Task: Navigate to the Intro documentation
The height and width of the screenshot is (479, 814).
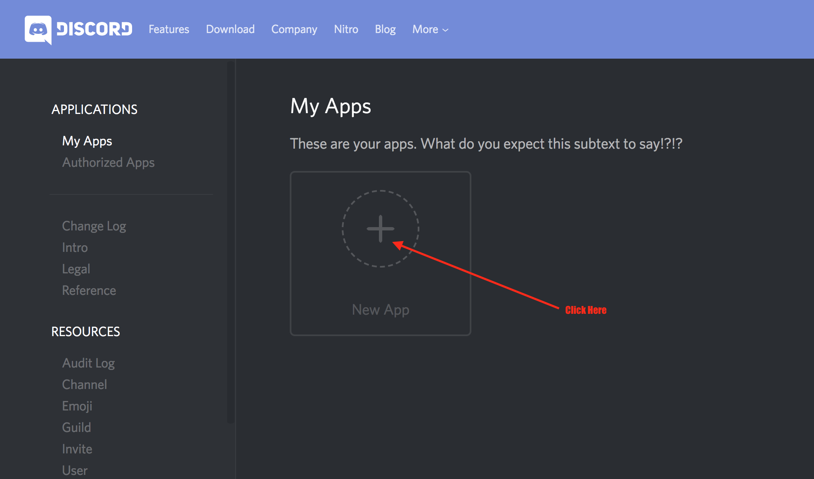Action: (x=74, y=247)
